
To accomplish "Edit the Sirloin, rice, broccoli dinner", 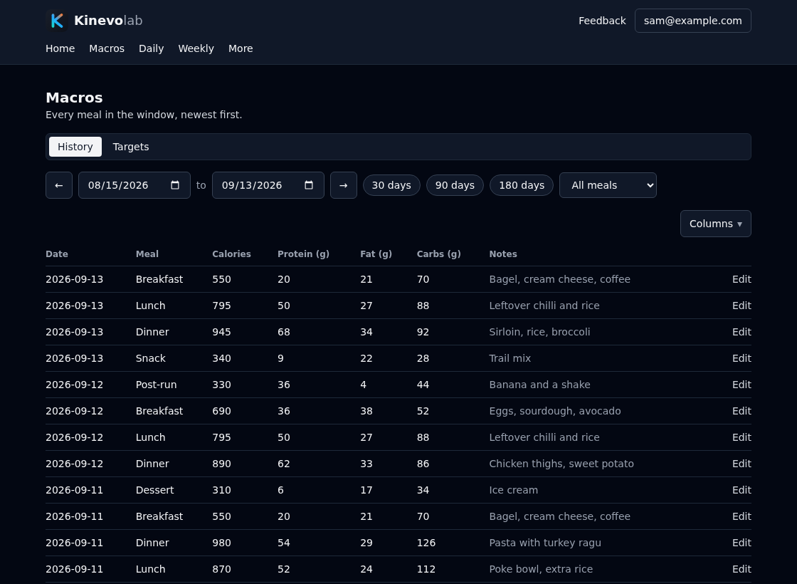I will (x=741, y=332).
